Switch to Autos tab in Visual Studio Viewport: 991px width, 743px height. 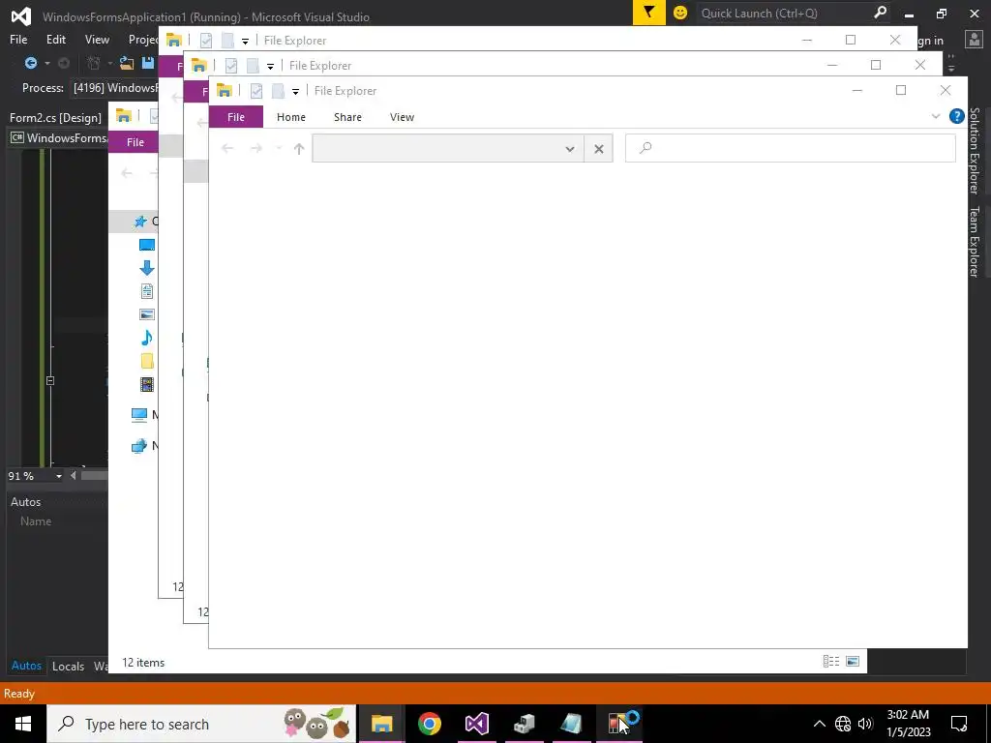click(x=26, y=666)
